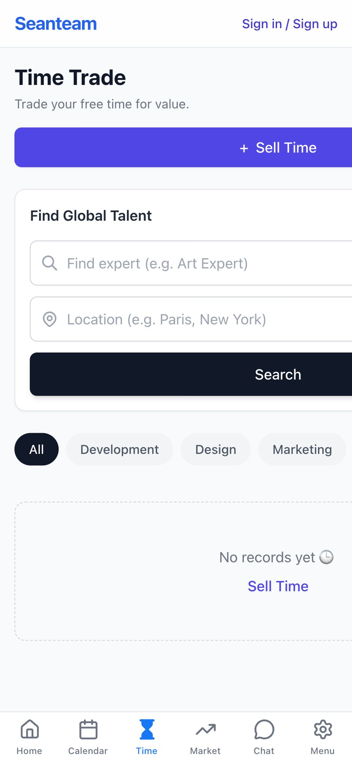Click the black Search button
Viewport: 352px width, 763px height.
point(191,374)
